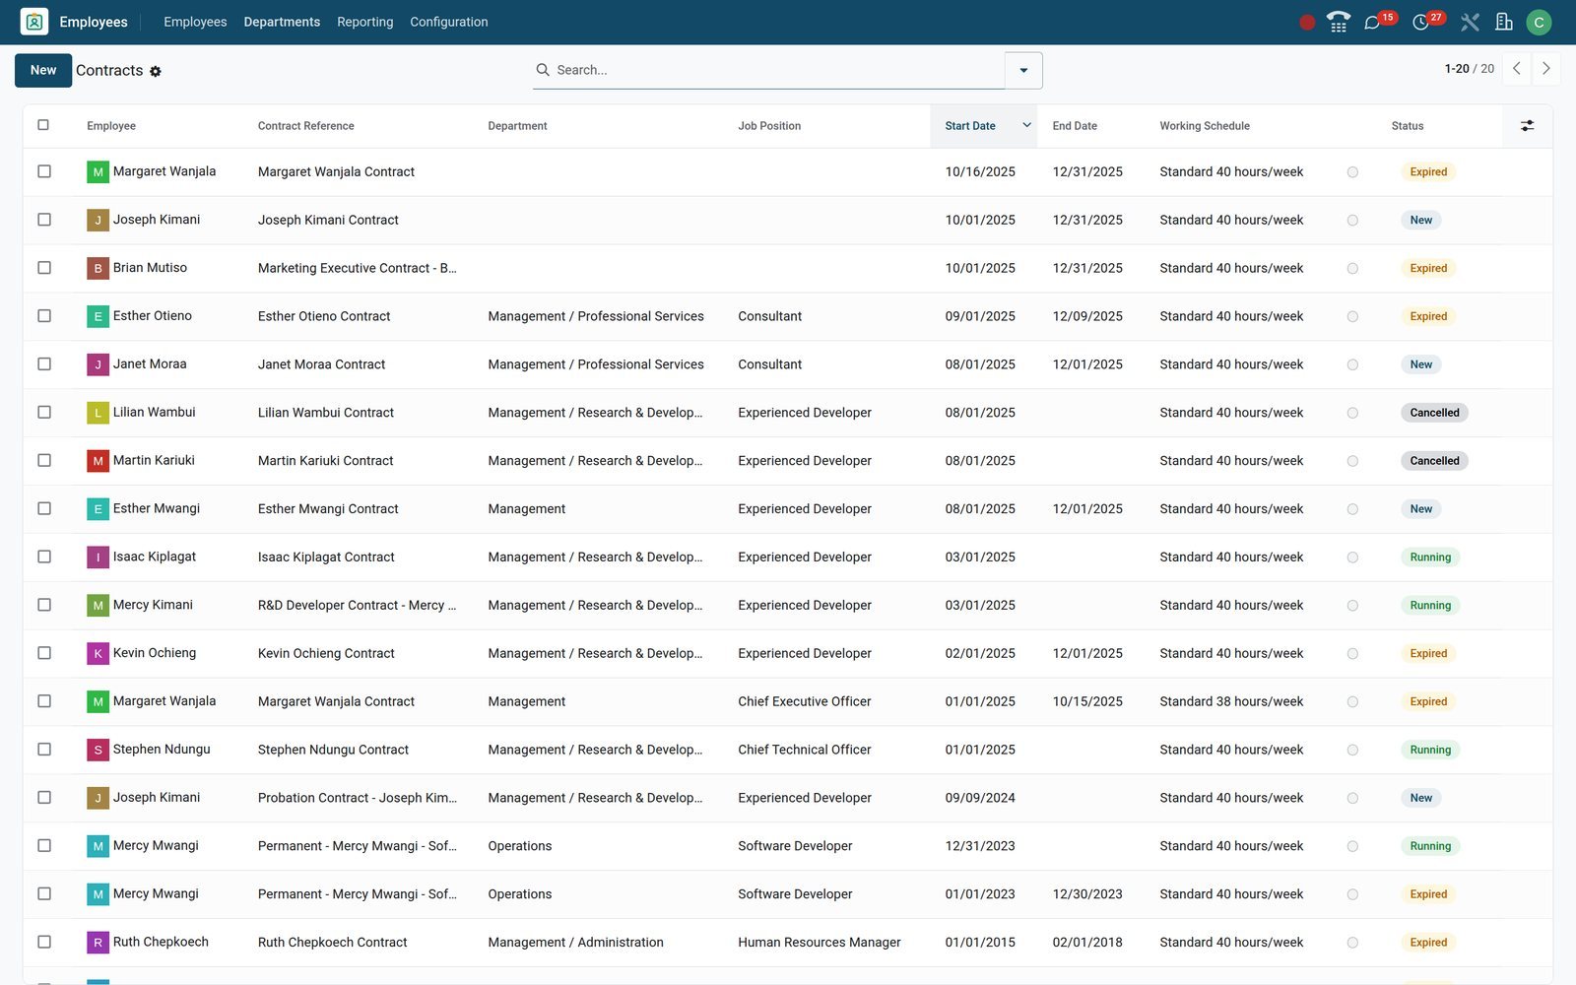Click Ruth Chepkoech's avatar
The height and width of the screenshot is (985, 1576).
click(x=98, y=943)
